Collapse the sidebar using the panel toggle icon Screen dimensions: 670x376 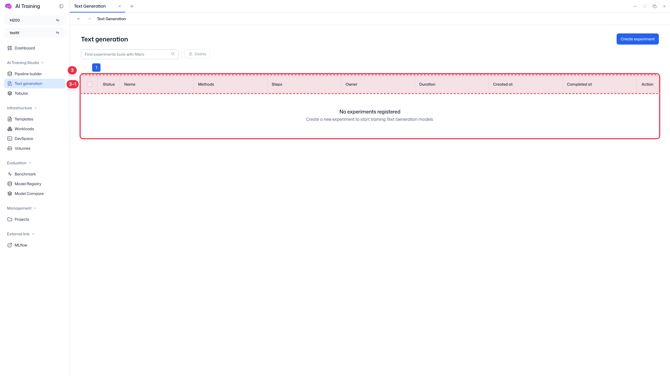[x=61, y=6]
